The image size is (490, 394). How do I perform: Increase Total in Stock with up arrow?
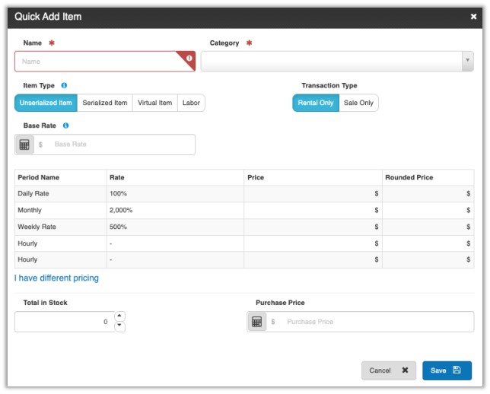[119, 316]
